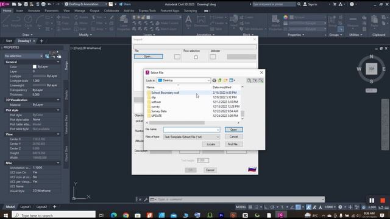The height and width of the screenshot is (219, 390).
Task: Click Layer Properties icon in ribbon
Action: [124, 23]
